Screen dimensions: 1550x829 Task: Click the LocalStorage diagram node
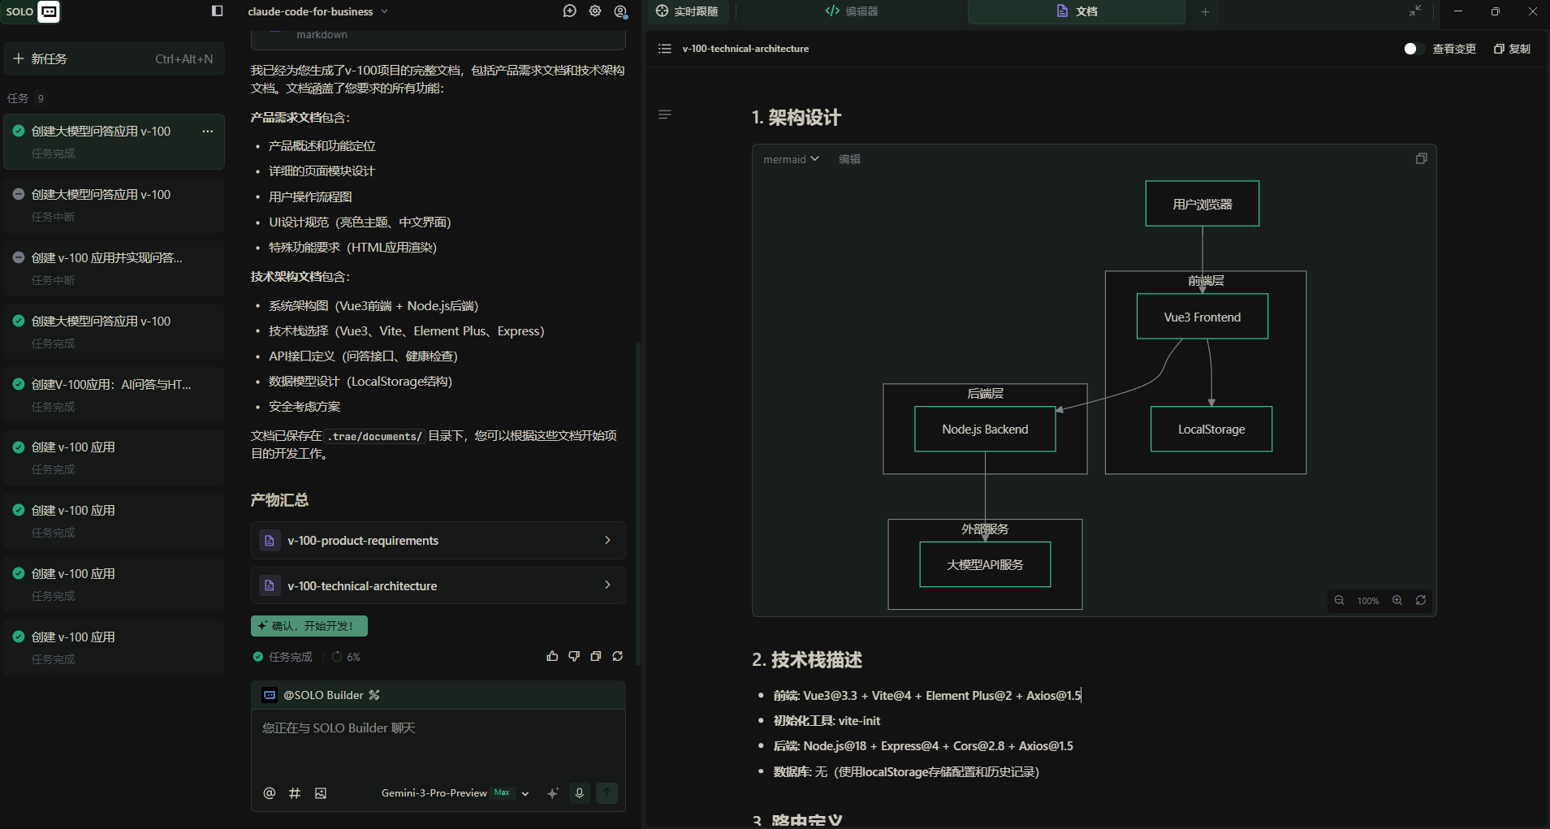(1211, 429)
